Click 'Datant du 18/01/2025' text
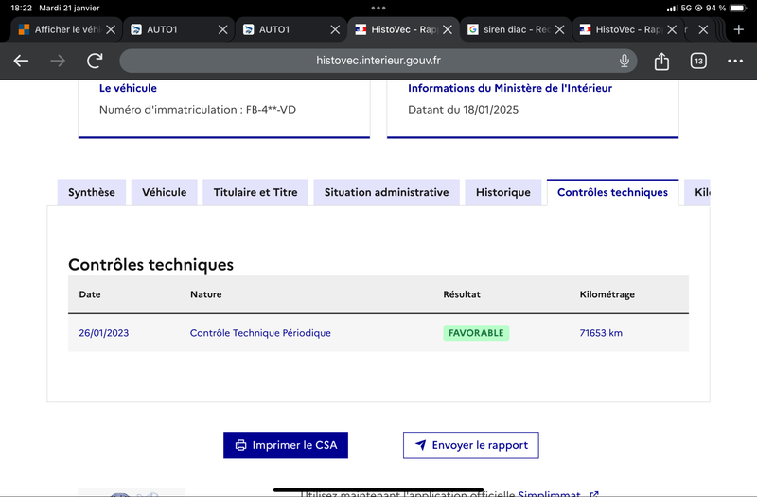The height and width of the screenshot is (497, 757). point(463,110)
